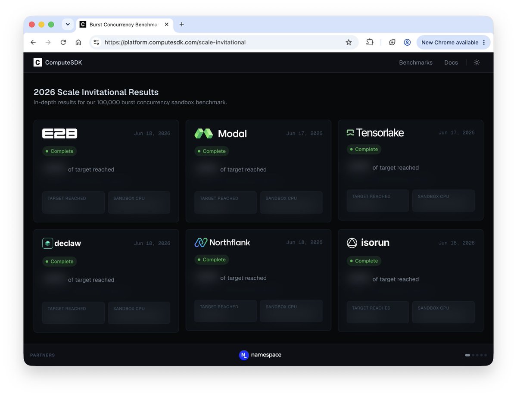Click the browser forward arrow
The width and height of the screenshot is (517, 397).
coord(48,42)
